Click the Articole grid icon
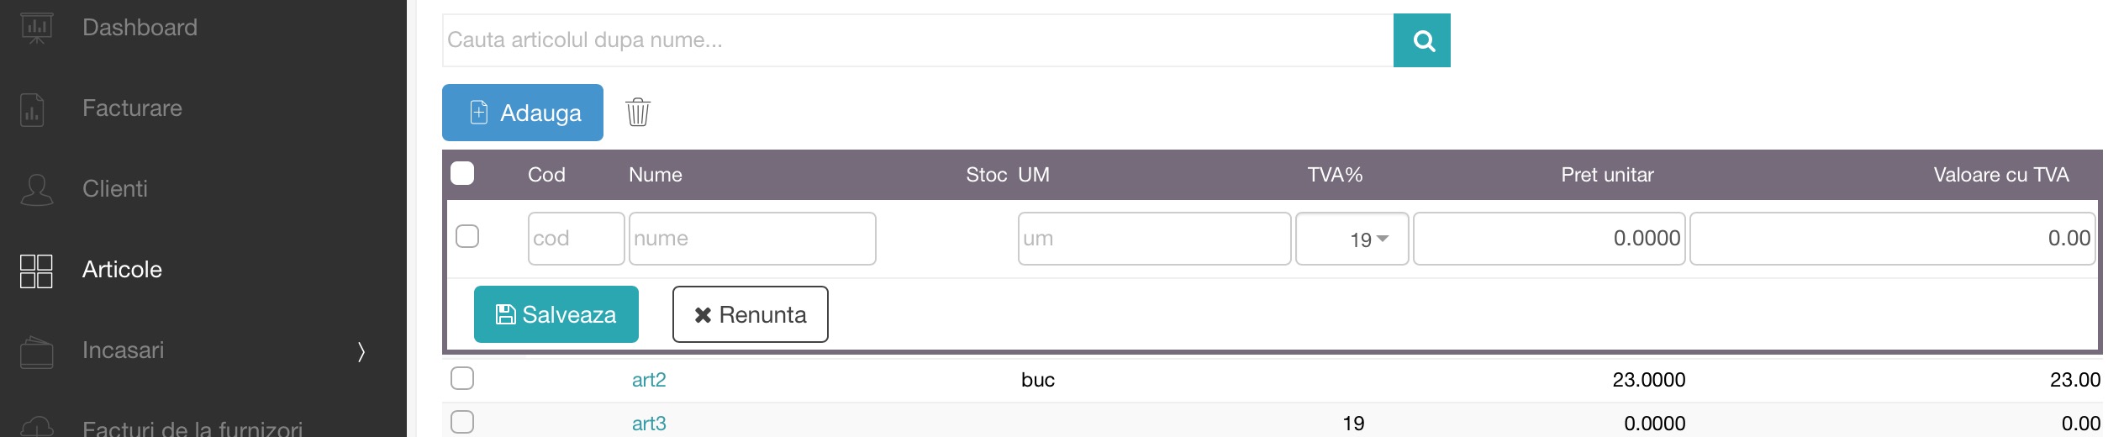Screen dimensions: 2108x437 (x=36, y=271)
